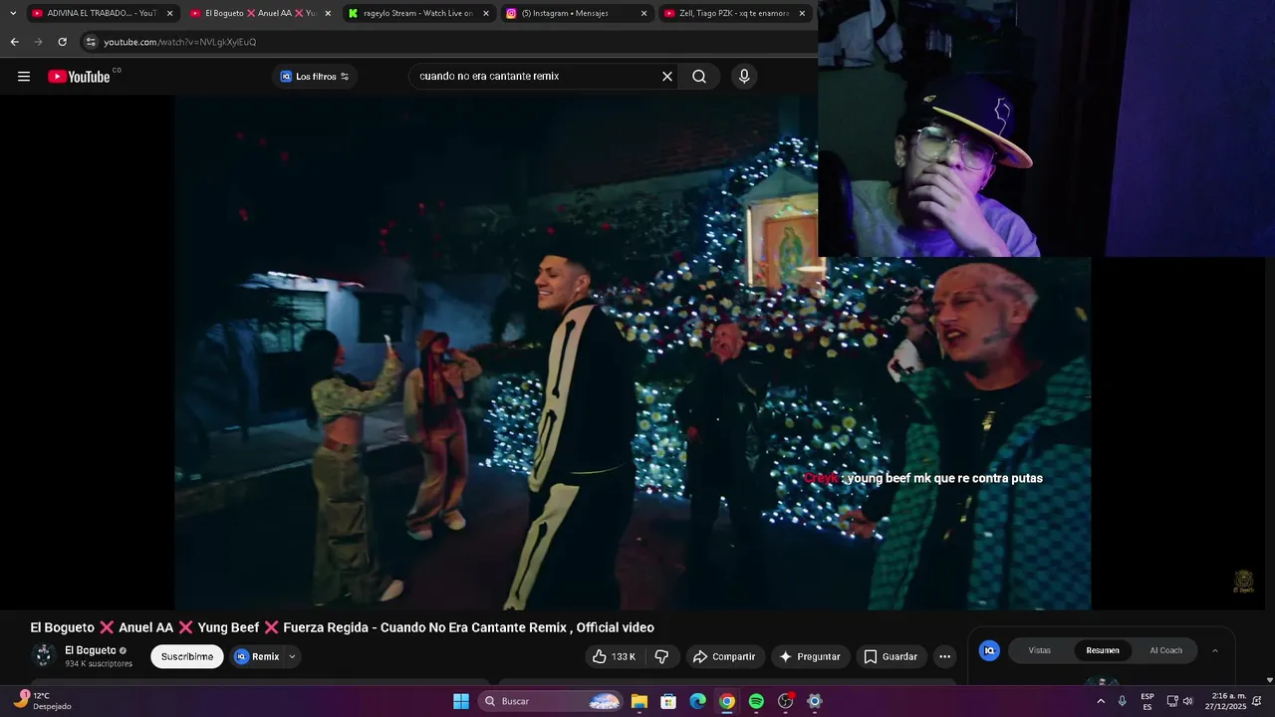Open File Explorer from taskbar
1275x717 pixels.
639,701
